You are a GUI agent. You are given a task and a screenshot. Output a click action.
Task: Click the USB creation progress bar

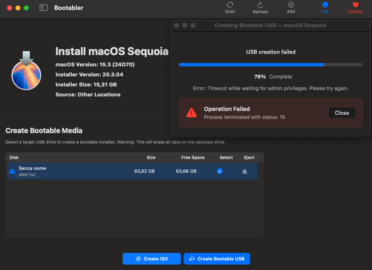click(x=271, y=65)
